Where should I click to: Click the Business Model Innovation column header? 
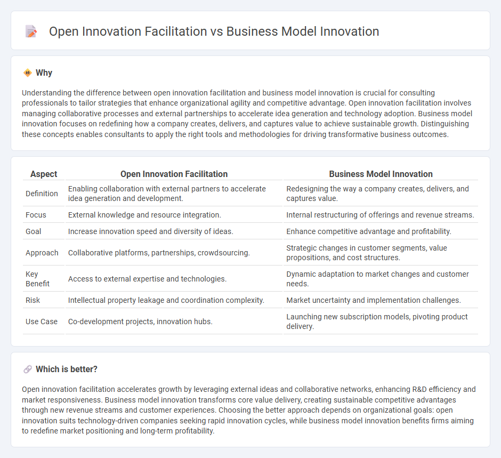pos(381,174)
